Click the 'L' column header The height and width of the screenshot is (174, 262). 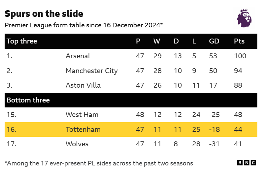click(x=194, y=41)
